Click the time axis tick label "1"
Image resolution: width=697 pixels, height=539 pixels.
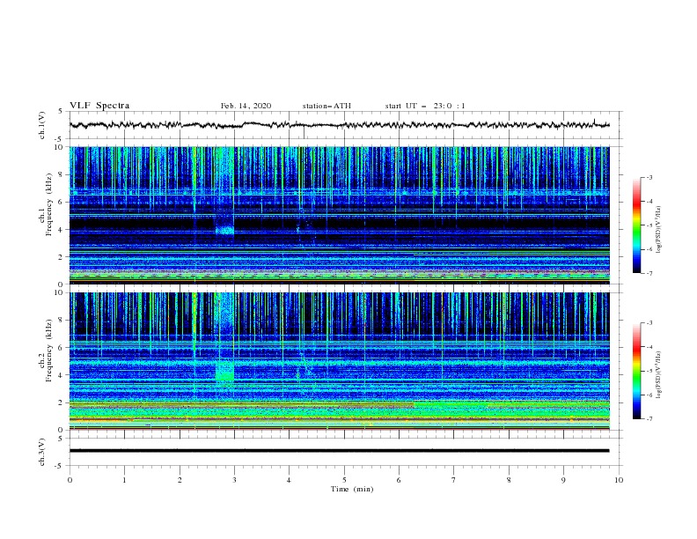click(x=124, y=480)
